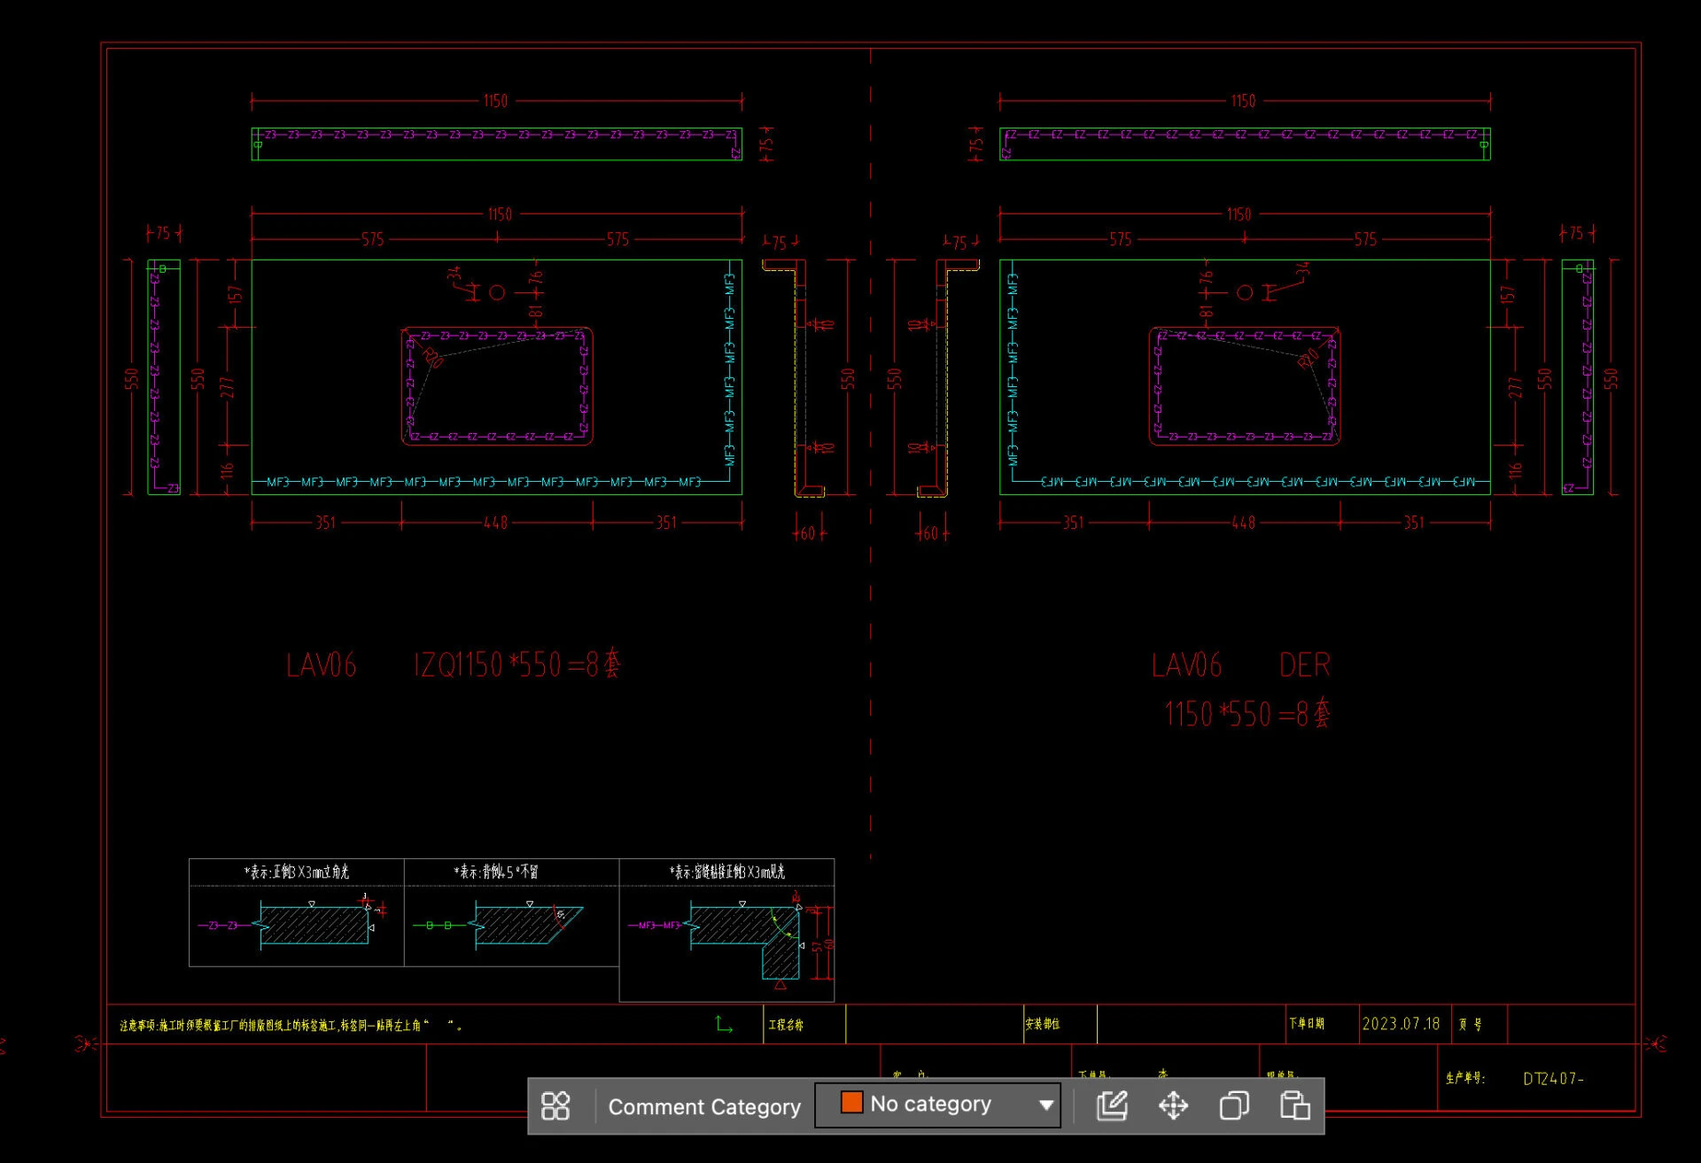
Task: Select the left countertop faucet hole circle
Action: pos(497,292)
